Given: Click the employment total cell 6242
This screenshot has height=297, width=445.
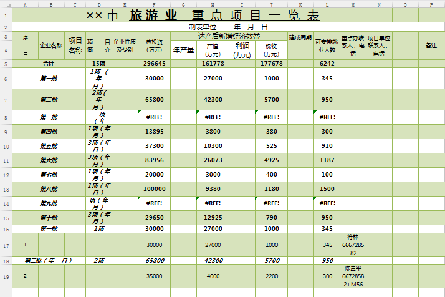Looking at the screenshot, I should pyautogui.click(x=327, y=64).
